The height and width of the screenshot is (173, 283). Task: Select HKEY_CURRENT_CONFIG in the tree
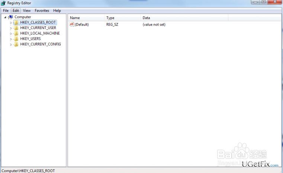click(x=41, y=44)
